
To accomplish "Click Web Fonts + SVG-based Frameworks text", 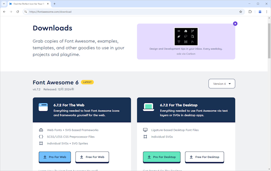I will 73,130.
